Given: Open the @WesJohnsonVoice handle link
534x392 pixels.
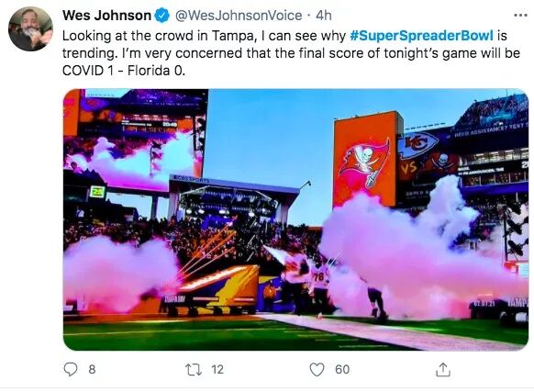Looking at the screenshot, I should point(239,16).
